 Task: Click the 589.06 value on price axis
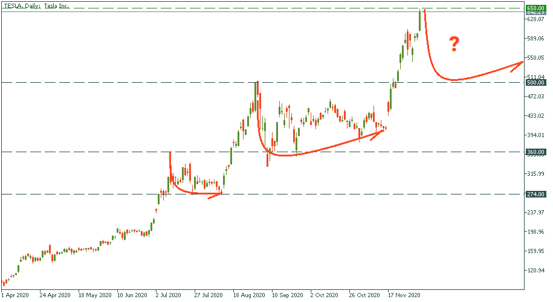point(536,39)
